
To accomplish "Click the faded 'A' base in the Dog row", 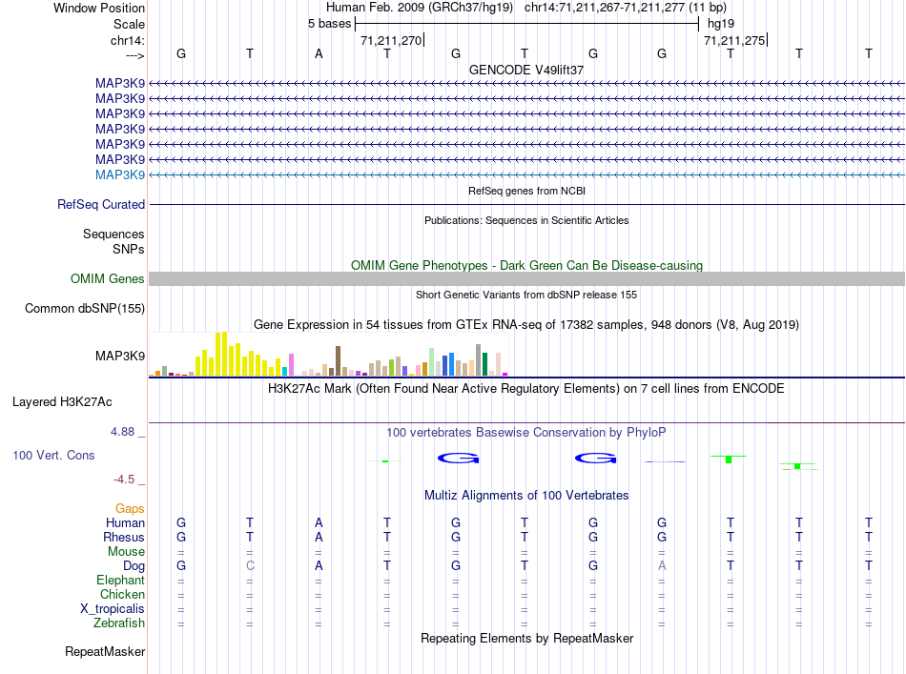I will (662, 566).
